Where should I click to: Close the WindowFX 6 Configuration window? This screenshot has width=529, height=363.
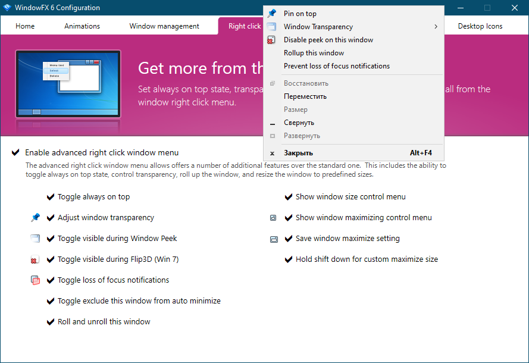[x=515, y=7]
